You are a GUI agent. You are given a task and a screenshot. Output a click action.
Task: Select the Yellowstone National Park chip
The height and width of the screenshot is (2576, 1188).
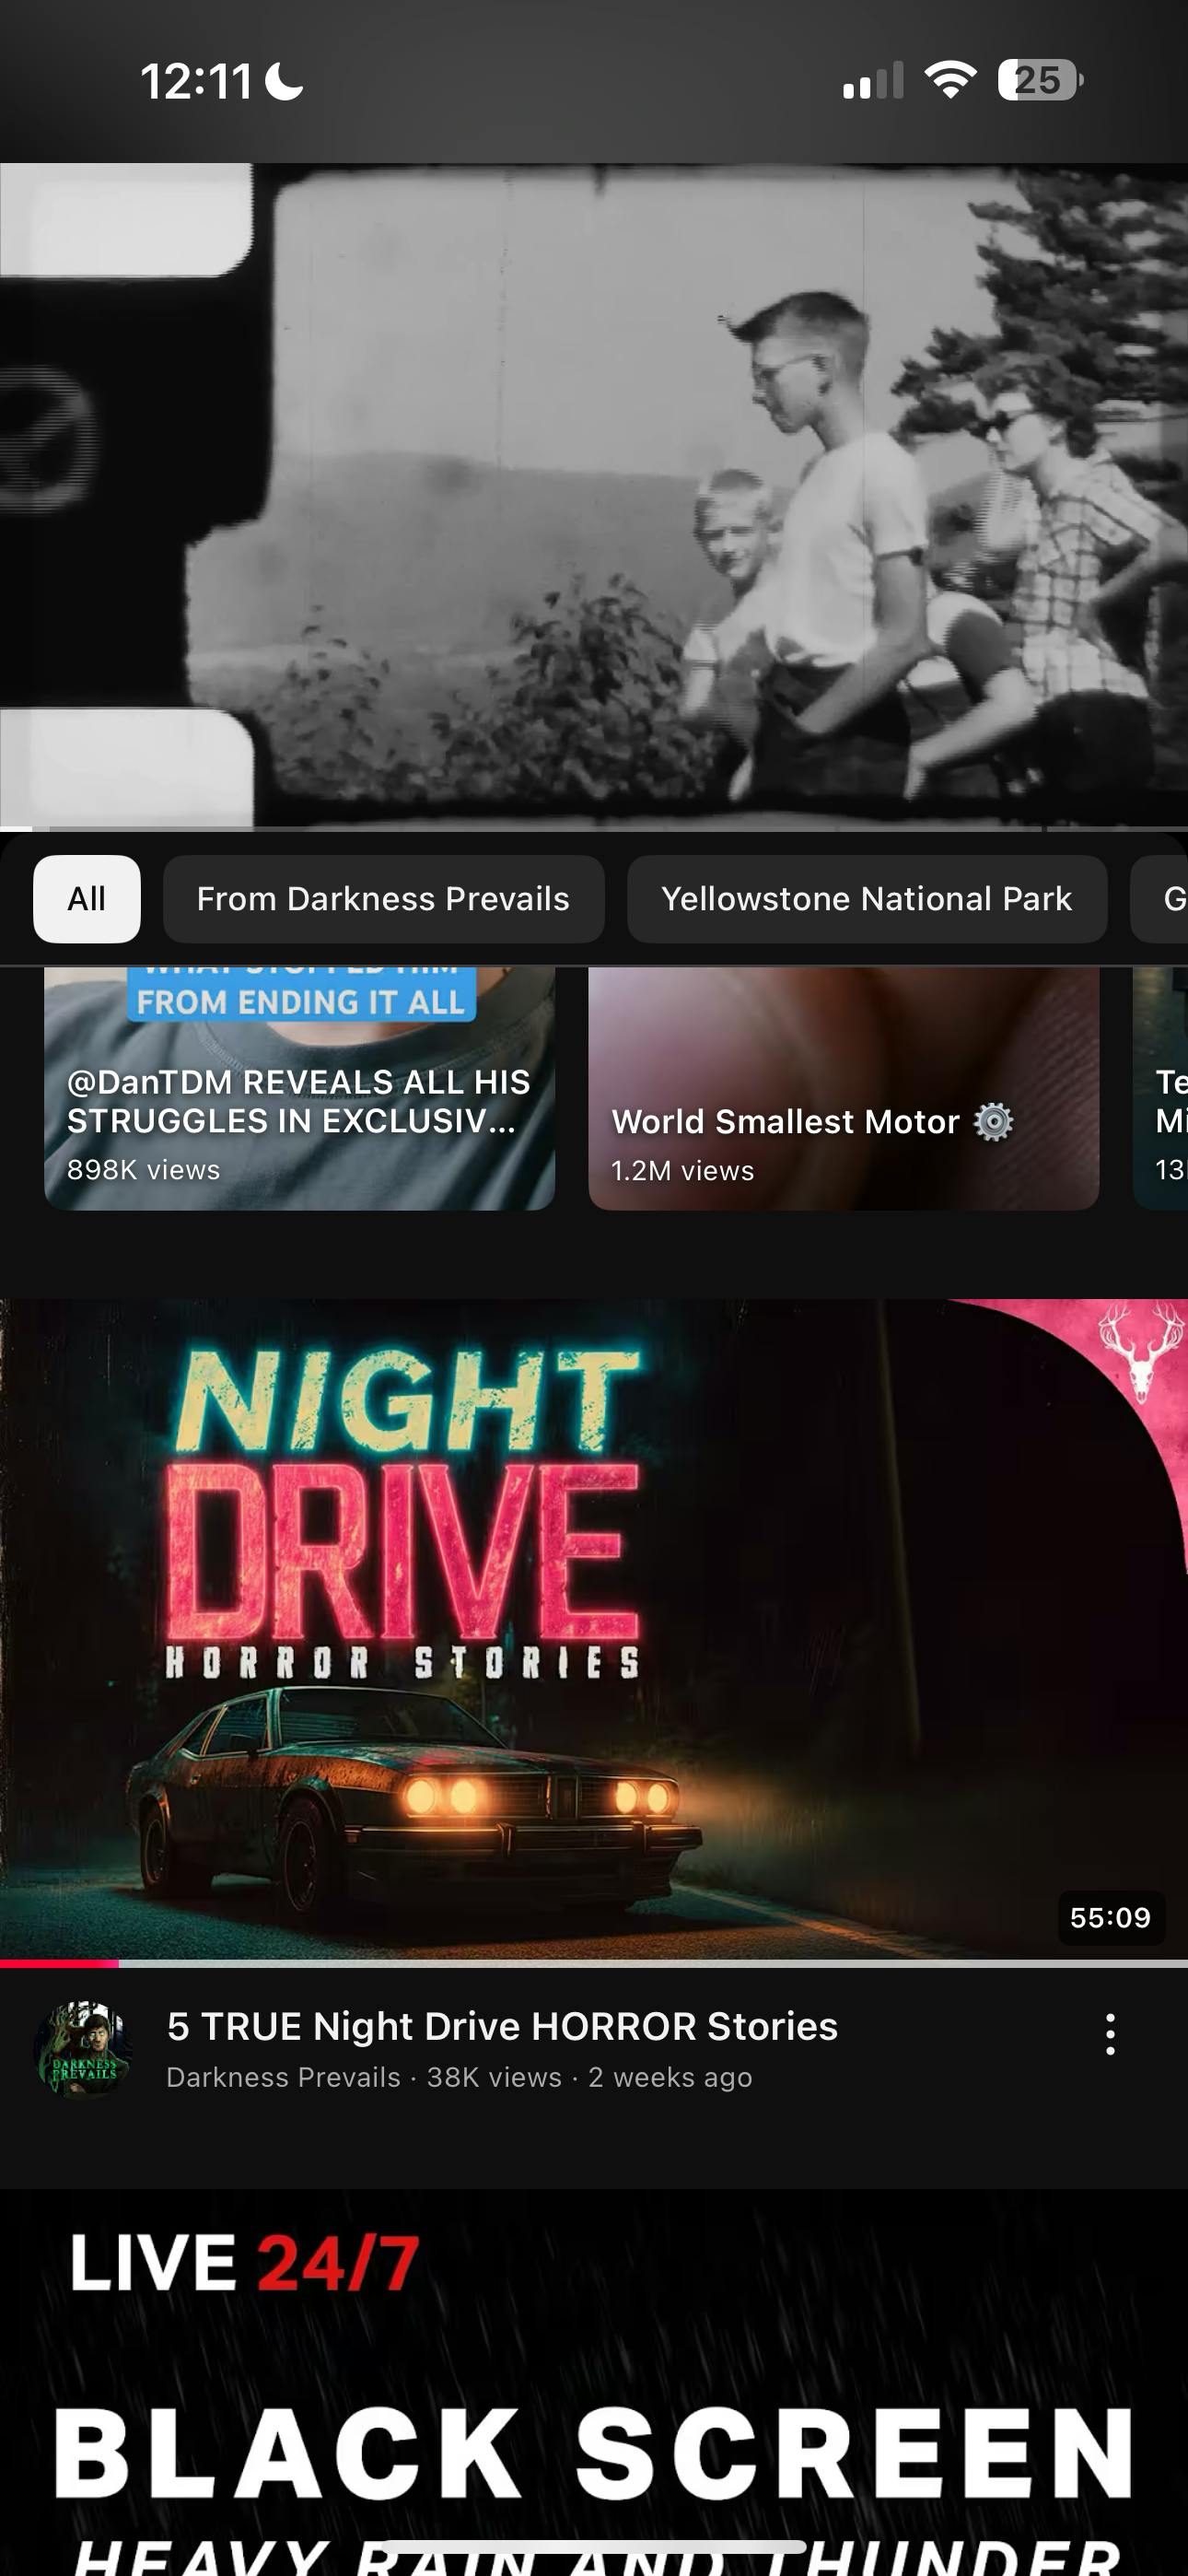tap(867, 899)
